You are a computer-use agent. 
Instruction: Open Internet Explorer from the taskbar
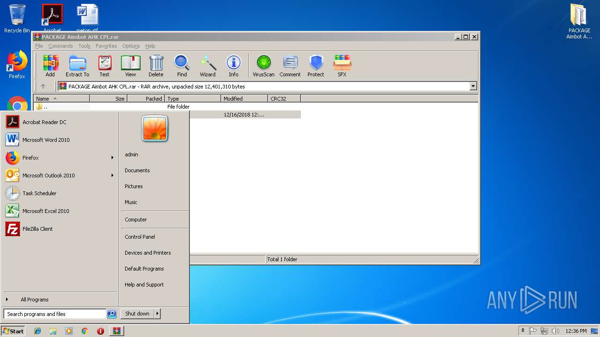(x=37, y=331)
